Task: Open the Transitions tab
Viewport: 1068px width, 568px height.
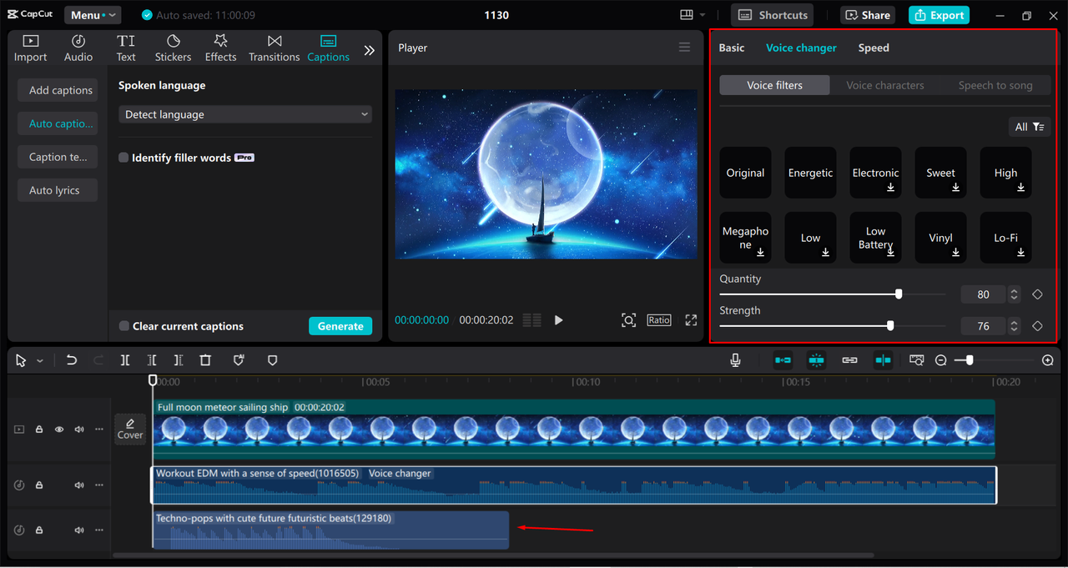Action: (x=274, y=48)
